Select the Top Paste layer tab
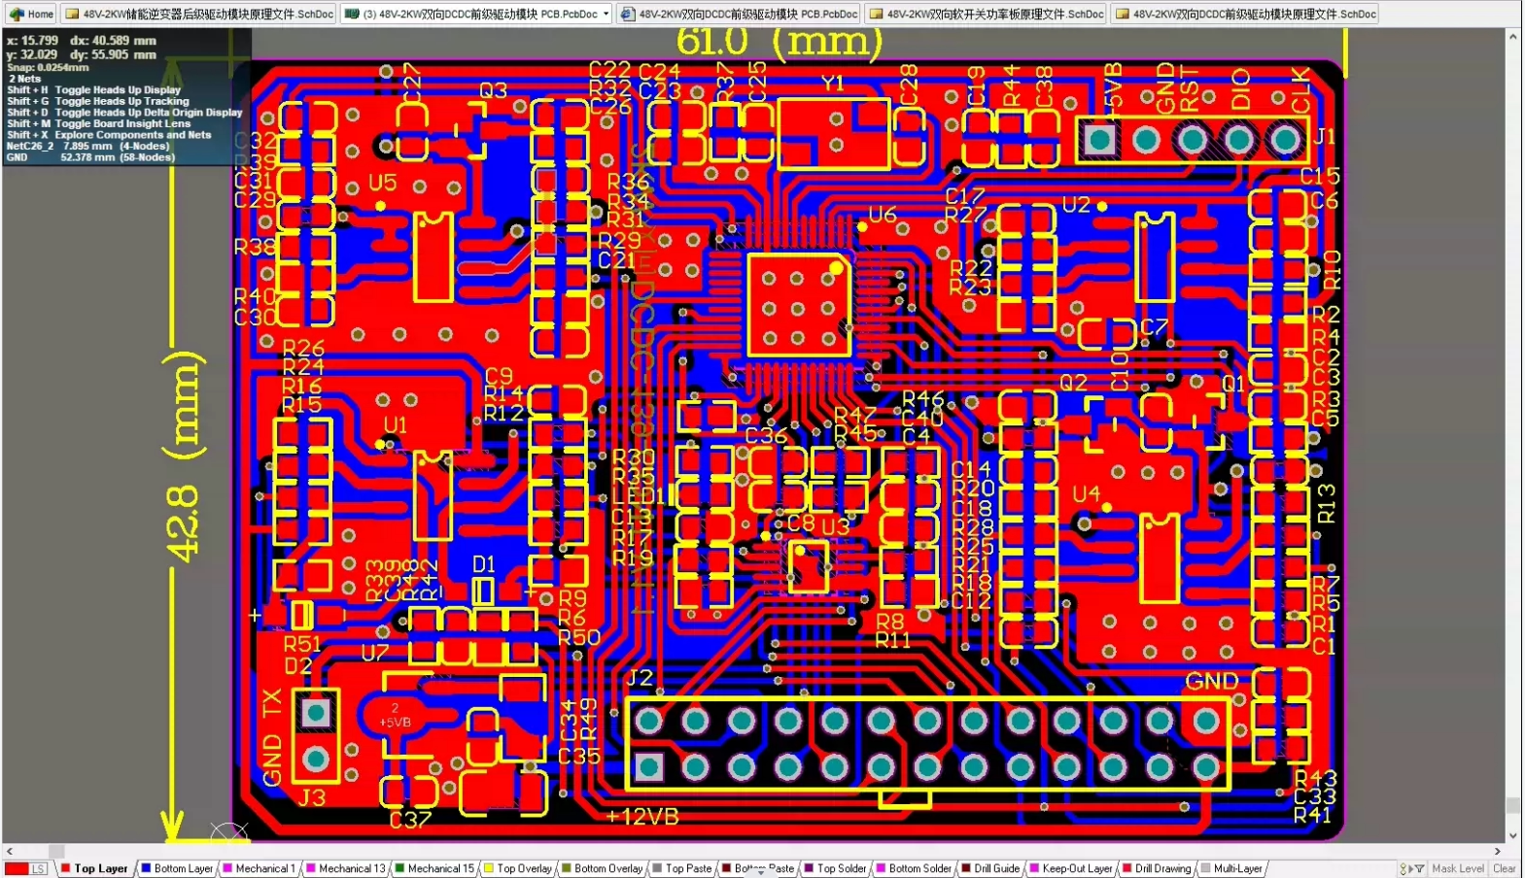Image resolution: width=1525 pixels, height=878 pixels. pos(682,868)
